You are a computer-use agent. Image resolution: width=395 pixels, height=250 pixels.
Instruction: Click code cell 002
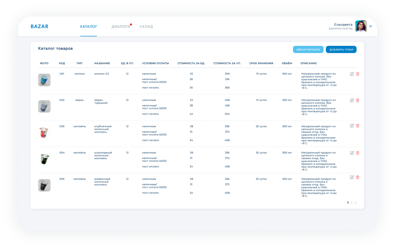[x=62, y=100]
